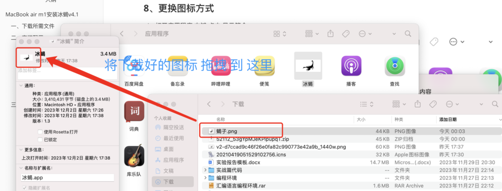502x191 pixels.
Task: Expand the 编程环境 folder
Action: pyautogui.click(x=205, y=178)
